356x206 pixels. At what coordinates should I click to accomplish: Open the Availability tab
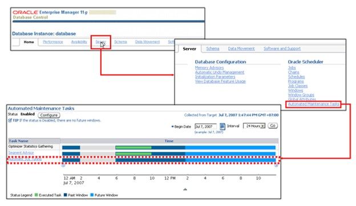pyautogui.click(x=79, y=42)
